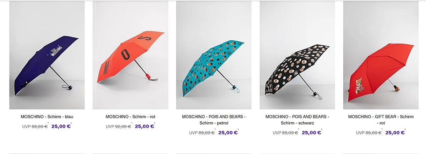Click the struck-through UVP 88,00 € price

pos(35,126)
